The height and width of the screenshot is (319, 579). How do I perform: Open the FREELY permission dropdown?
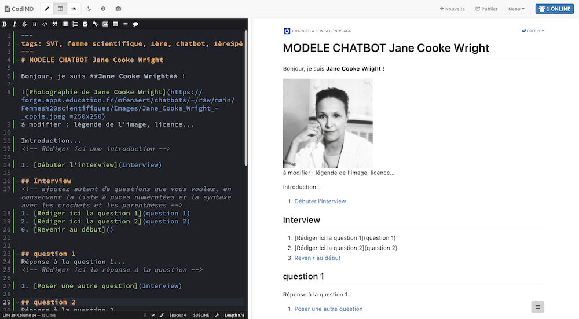click(533, 31)
